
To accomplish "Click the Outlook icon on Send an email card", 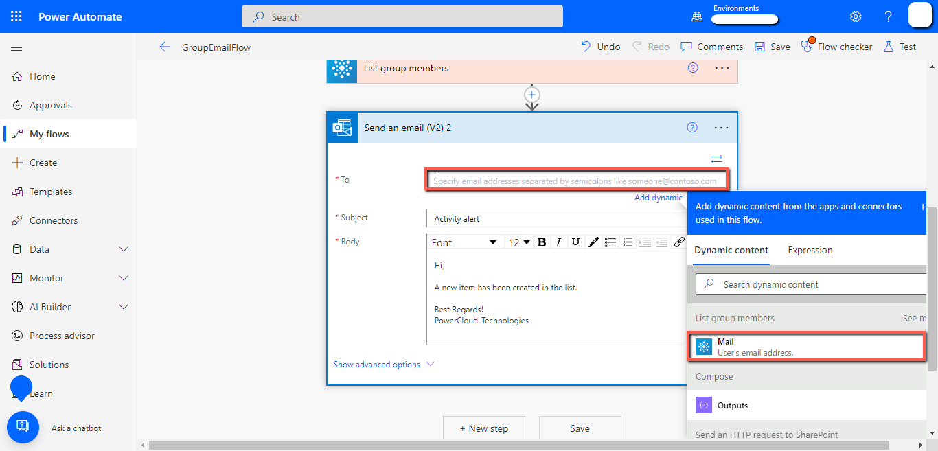I will click(x=342, y=128).
